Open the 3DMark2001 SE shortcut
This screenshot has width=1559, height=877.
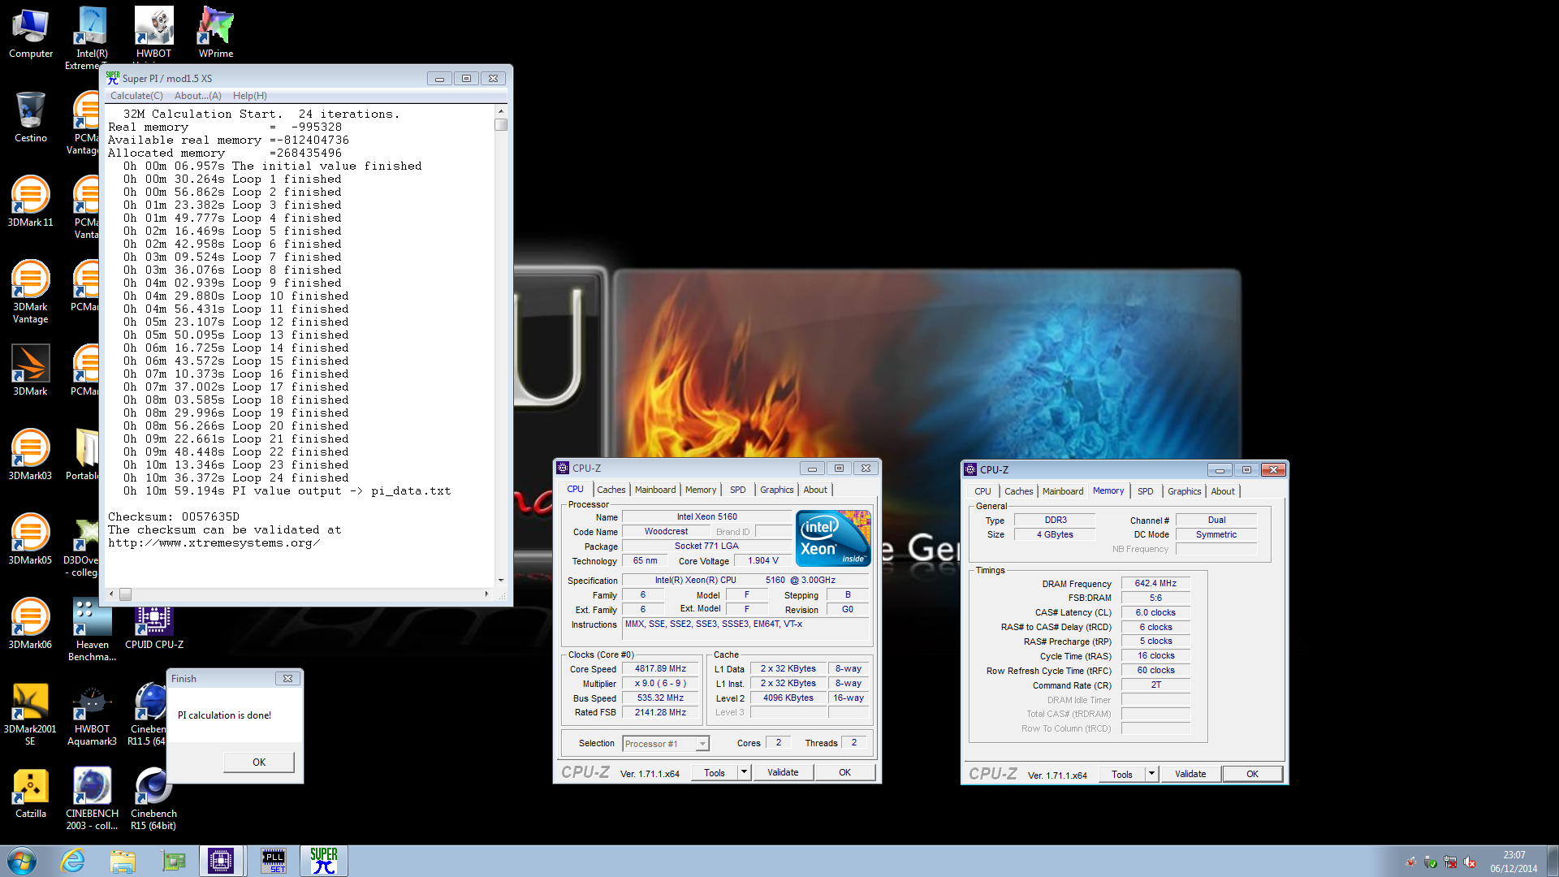pyautogui.click(x=30, y=715)
